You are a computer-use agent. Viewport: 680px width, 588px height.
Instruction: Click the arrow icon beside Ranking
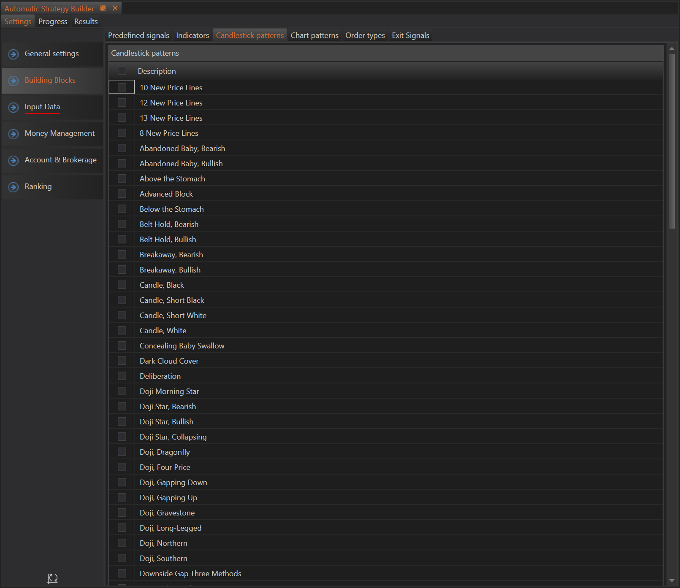click(x=14, y=187)
